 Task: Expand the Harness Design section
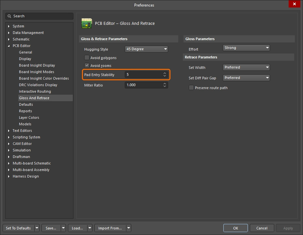(8, 176)
